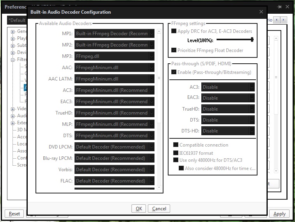This screenshot has width=295, height=222.
Task: Toggle Enable Pass-through/Bitstreaming checkbox
Action: [x=174, y=72]
